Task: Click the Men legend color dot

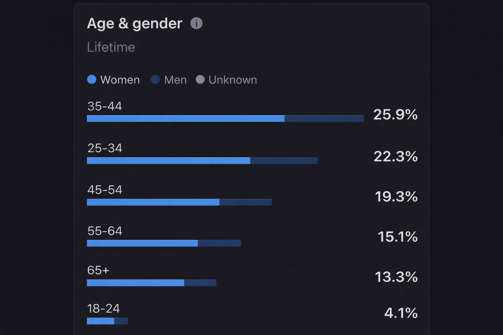Action: (x=156, y=79)
